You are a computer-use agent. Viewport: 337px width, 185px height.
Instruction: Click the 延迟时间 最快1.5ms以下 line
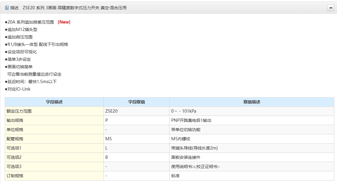[31, 82]
